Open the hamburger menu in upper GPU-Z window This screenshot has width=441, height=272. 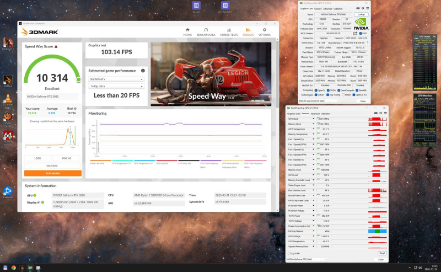pyautogui.click(x=367, y=8)
